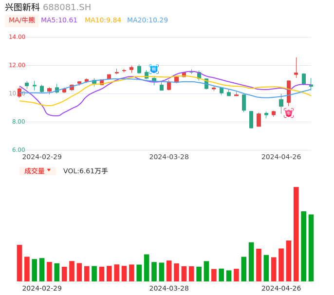Click the last green volume bar
Screen dimensions: 334x295
(x=311, y=247)
